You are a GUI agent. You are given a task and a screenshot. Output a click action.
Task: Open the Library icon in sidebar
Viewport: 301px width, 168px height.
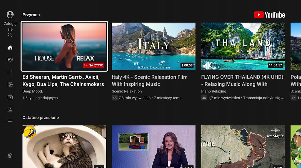pyautogui.click(x=10, y=109)
